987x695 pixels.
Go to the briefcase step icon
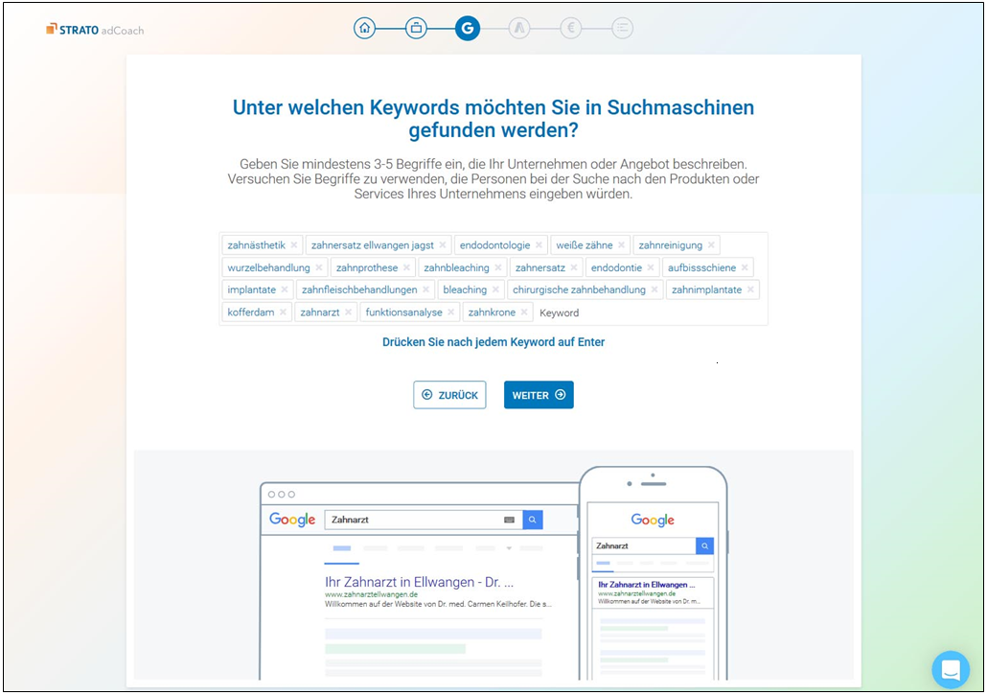tap(416, 28)
